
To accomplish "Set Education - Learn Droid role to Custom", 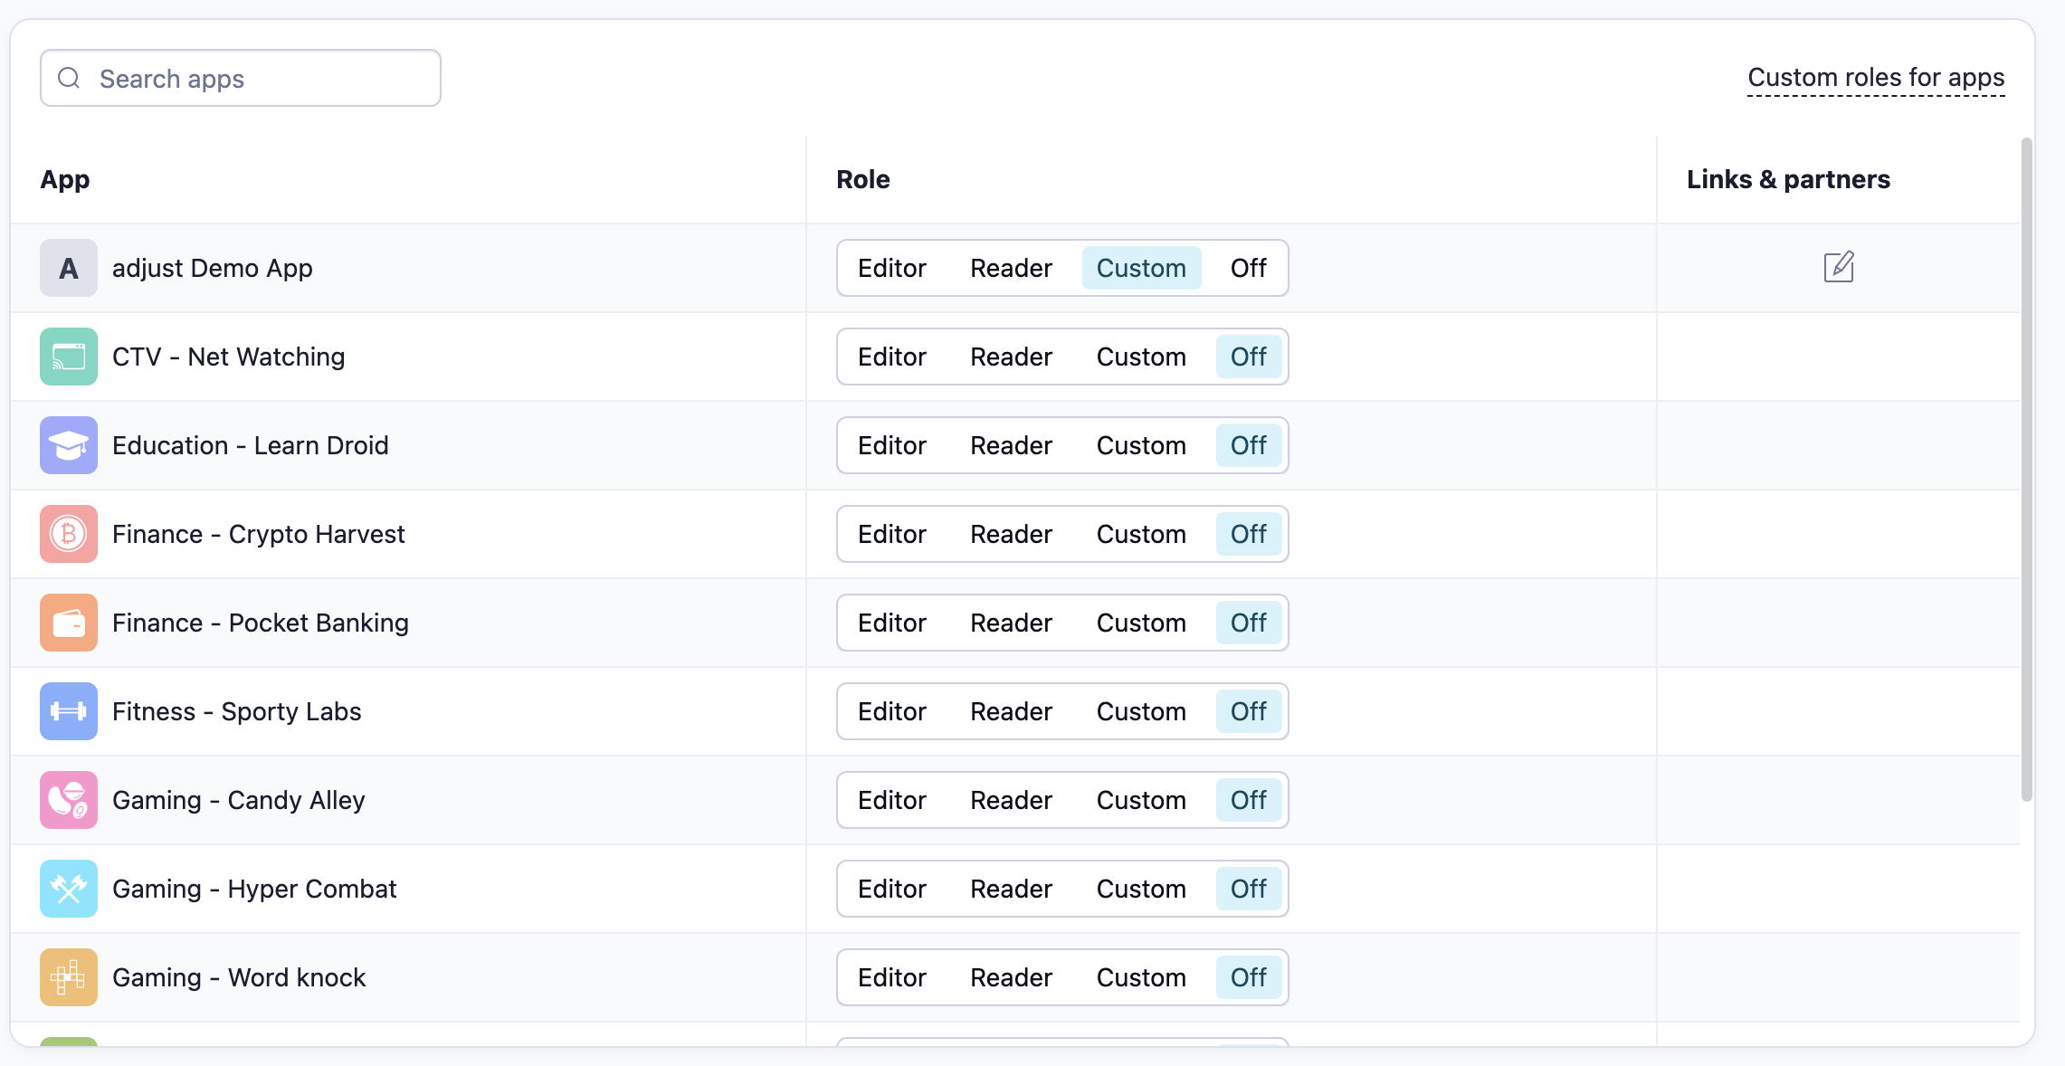I will (1140, 445).
